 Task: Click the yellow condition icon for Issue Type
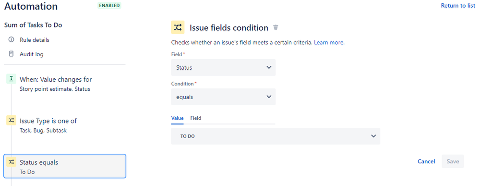click(x=12, y=121)
